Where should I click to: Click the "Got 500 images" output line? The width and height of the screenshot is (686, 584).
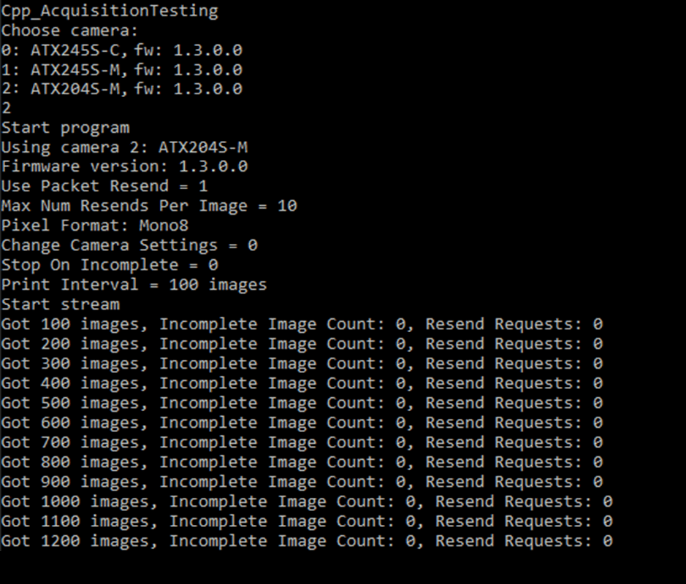[302, 403]
